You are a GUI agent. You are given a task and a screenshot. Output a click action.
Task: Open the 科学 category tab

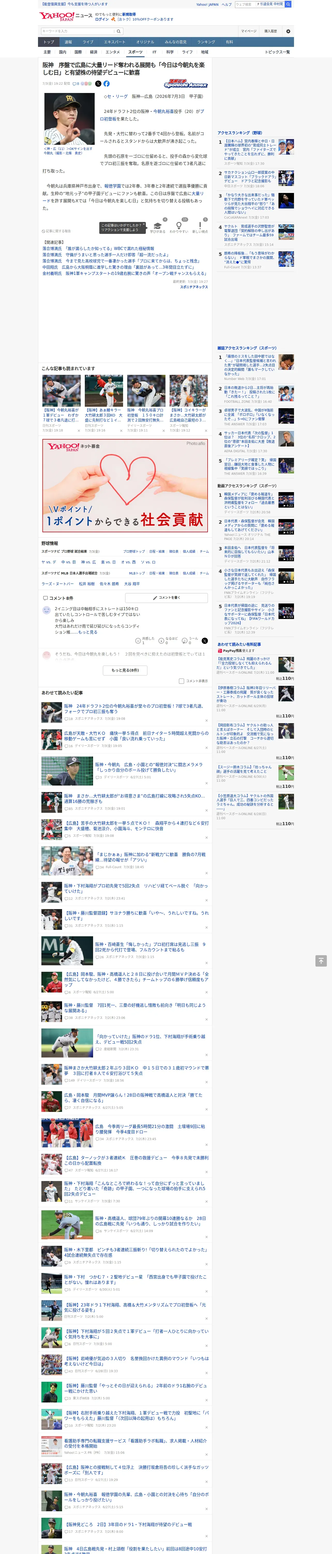(x=170, y=52)
